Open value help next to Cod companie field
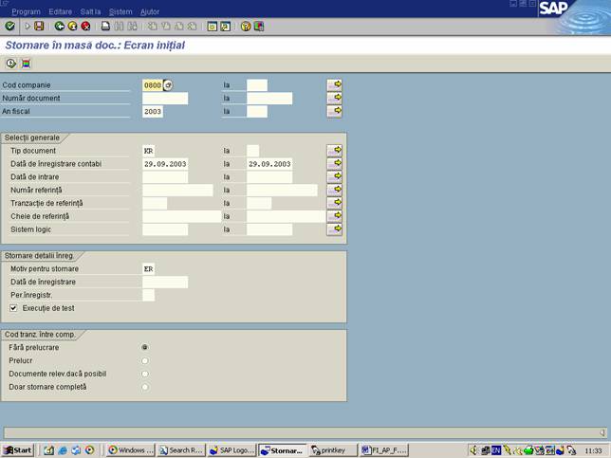This screenshot has width=611, height=458. click(169, 84)
